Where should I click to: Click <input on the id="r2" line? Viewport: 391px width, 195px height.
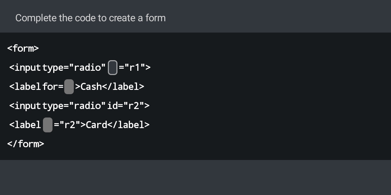pyautogui.click(x=25, y=106)
